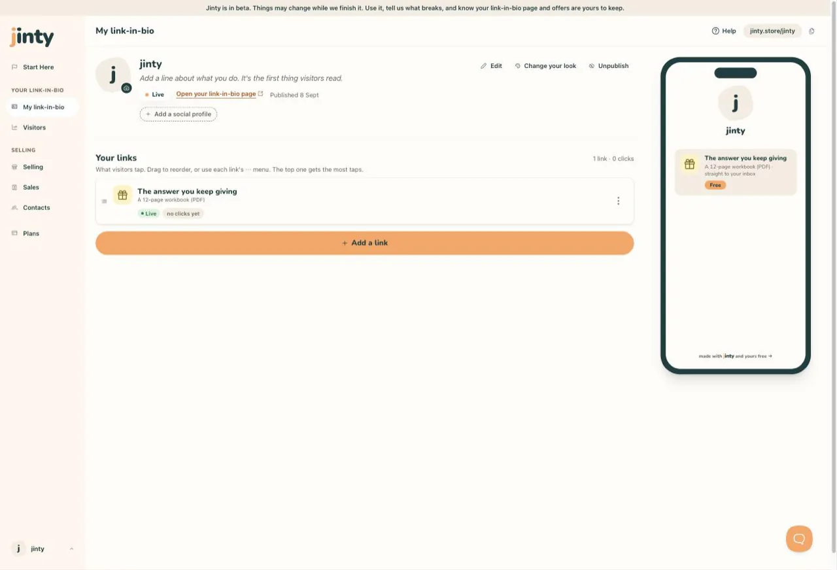This screenshot has height=570, width=837.
Task: Click the link title The answer you keep giving
Action: 187,192
